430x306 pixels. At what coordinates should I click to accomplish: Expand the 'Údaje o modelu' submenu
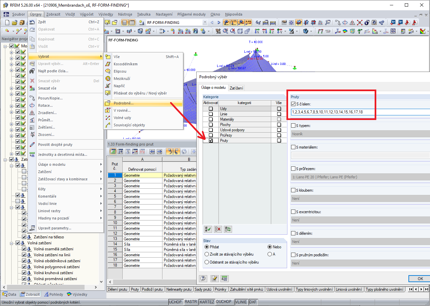[66, 164]
